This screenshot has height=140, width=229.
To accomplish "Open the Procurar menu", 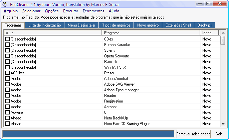I will [70, 11].
